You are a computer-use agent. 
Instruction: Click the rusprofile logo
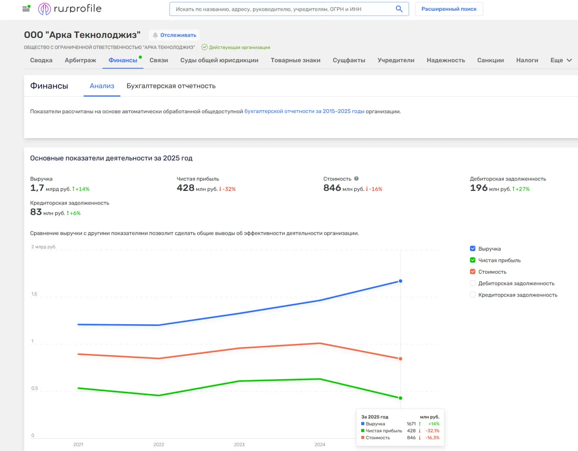[x=70, y=9]
